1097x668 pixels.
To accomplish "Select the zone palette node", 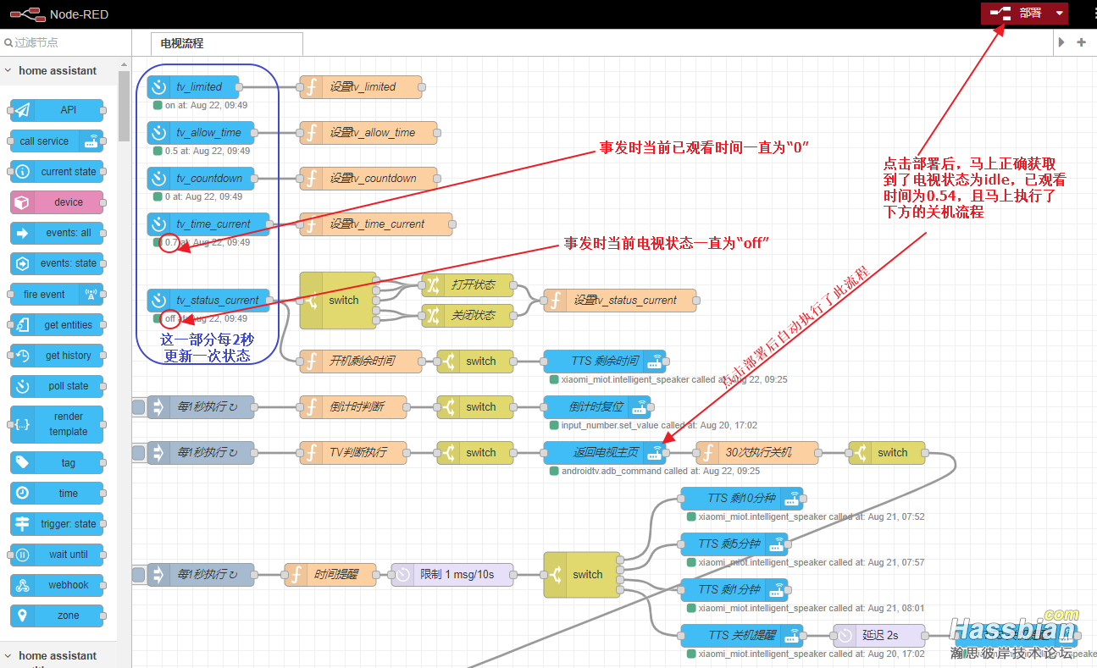I will [x=58, y=615].
